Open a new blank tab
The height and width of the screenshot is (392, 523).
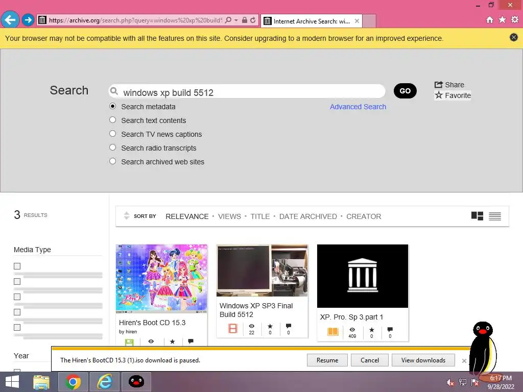pyautogui.click(x=369, y=21)
